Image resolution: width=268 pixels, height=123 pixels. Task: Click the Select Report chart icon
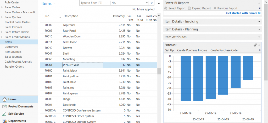166,8
